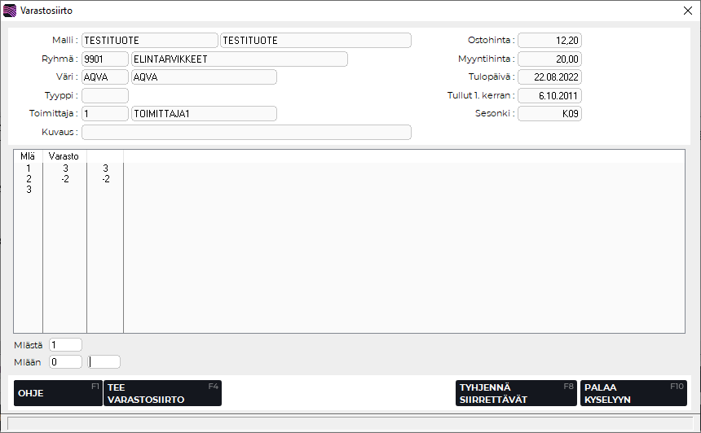The width and height of the screenshot is (701, 433).
Task: Click the Varastosiirto app icon in title bar
Action: point(10,11)
